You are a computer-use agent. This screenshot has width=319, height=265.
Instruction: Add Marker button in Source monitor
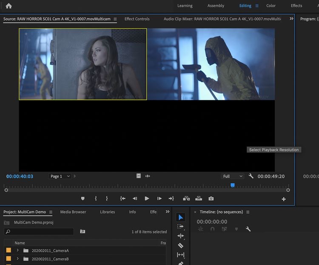83,198
